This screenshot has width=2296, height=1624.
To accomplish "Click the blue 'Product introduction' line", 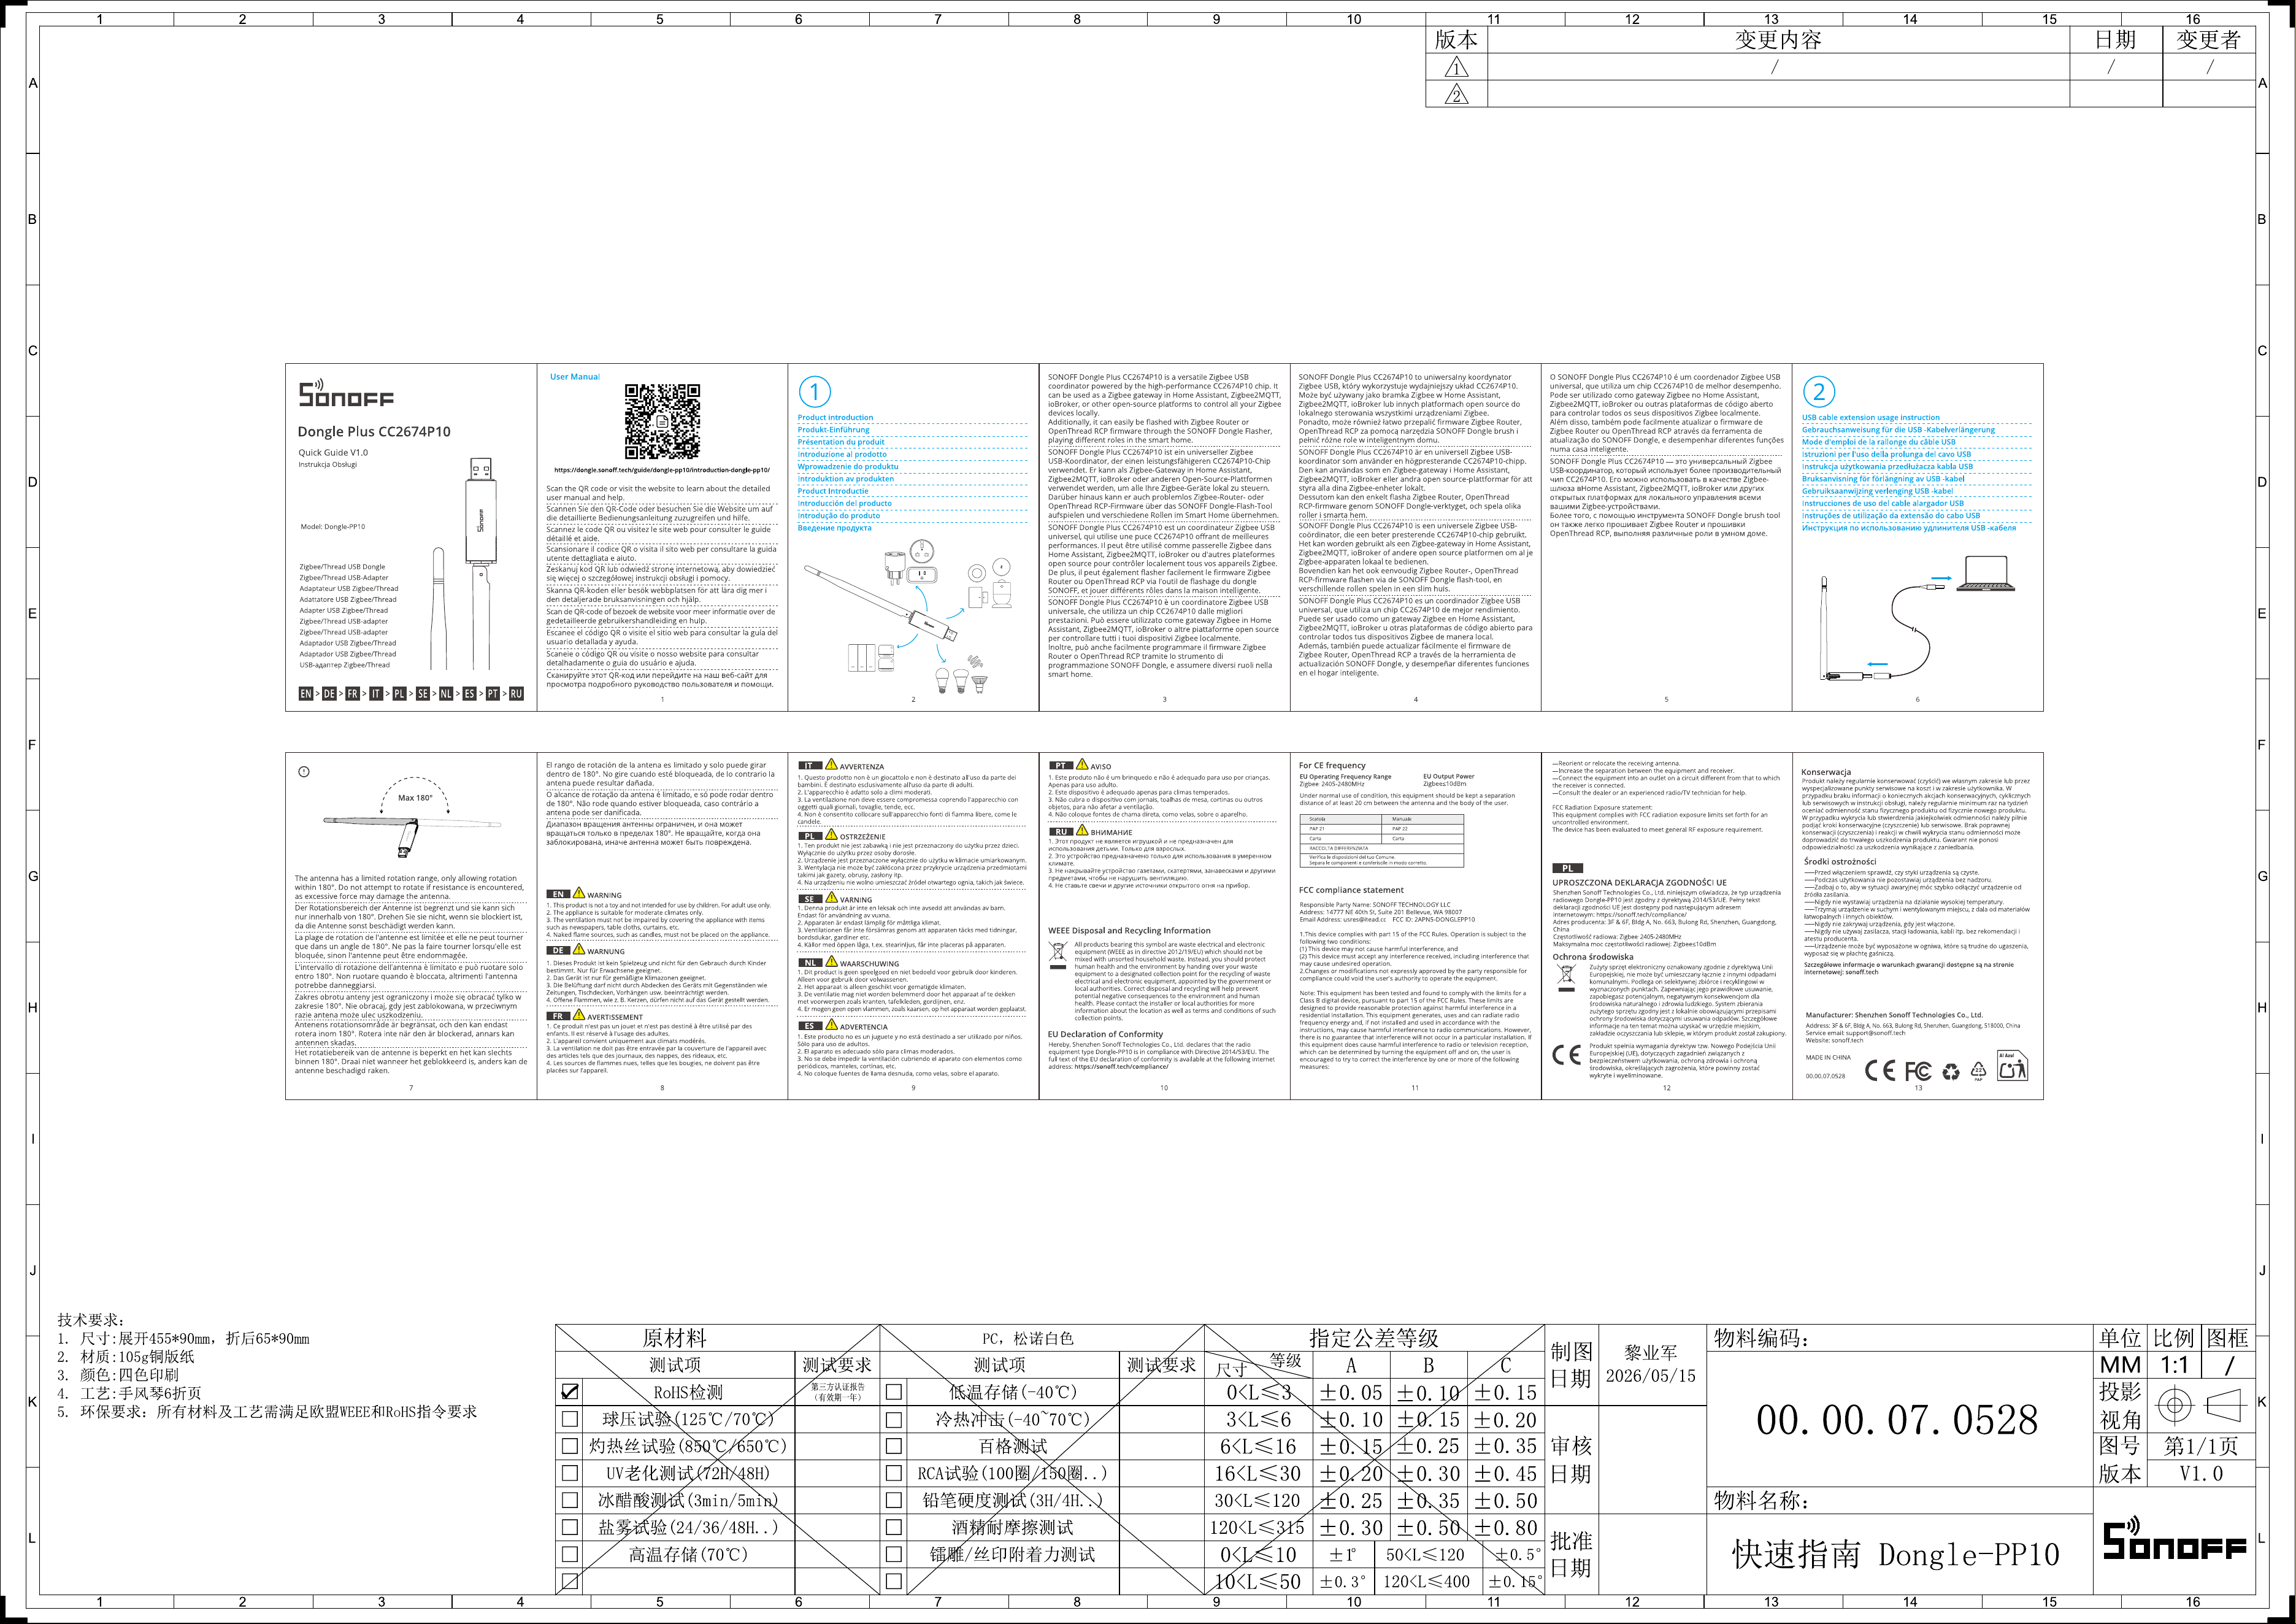I will pyautogui.click(x=835, y=418).
